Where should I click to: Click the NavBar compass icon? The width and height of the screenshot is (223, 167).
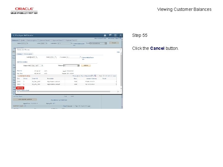pyautogui.click(x=120, y=35)
